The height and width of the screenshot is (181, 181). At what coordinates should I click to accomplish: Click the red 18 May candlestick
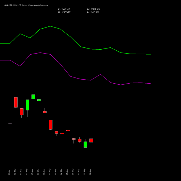pyautogui.click(x=74, y=139)
